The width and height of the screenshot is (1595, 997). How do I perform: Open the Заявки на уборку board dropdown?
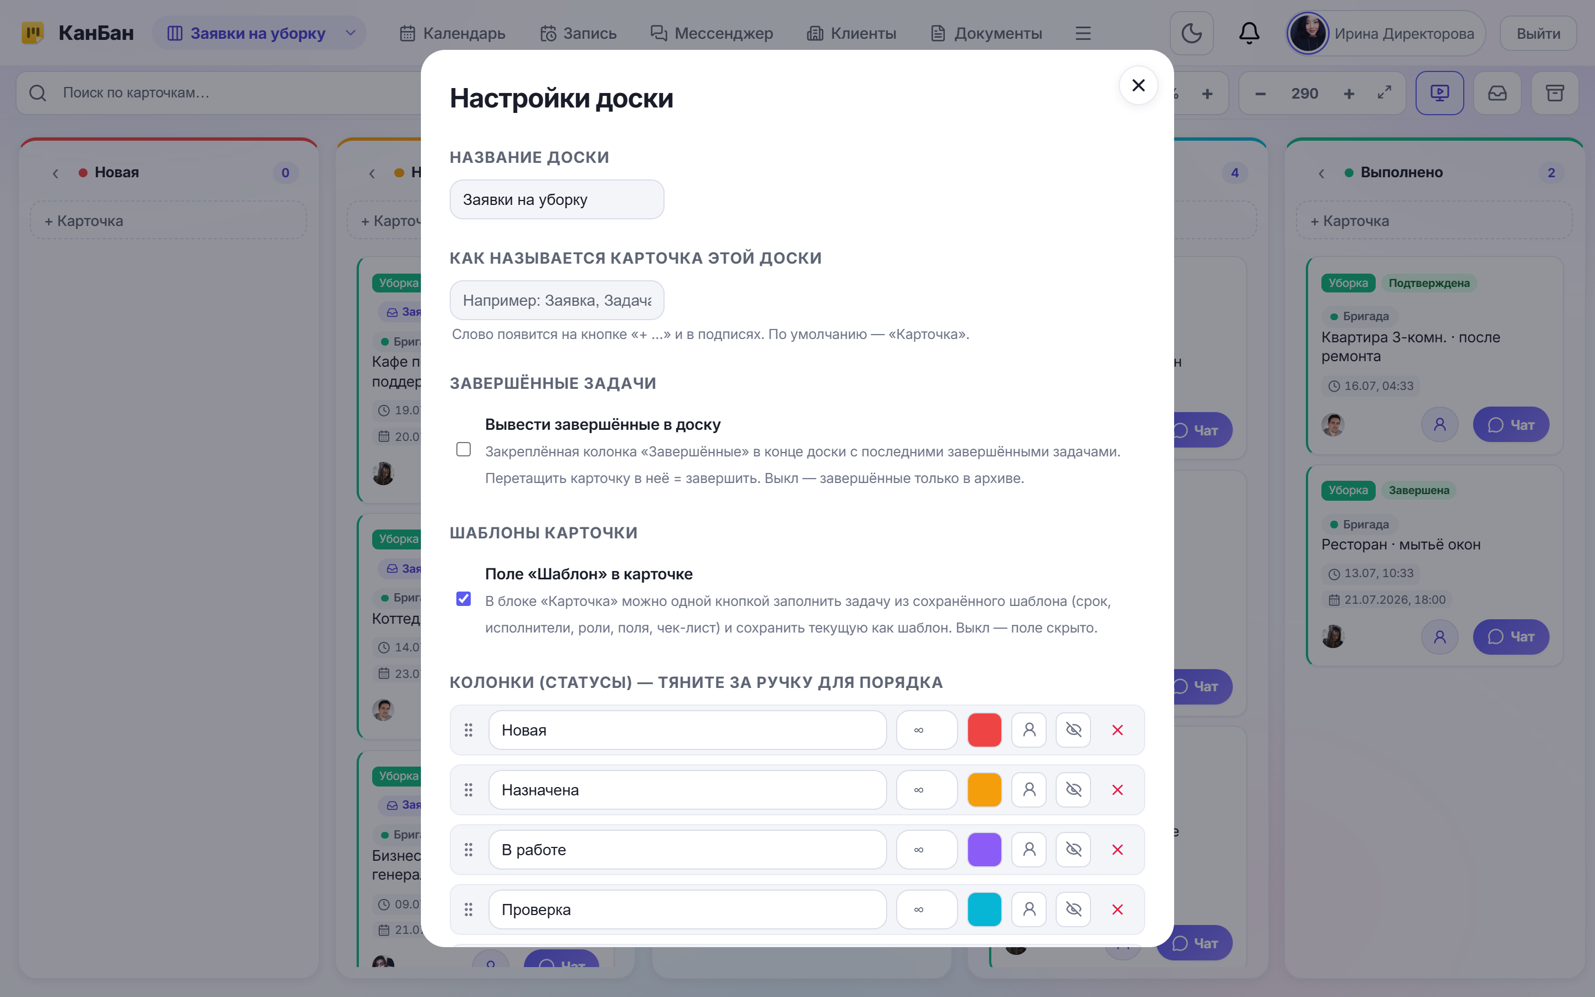pyautogui.click(x=259, y=33)
